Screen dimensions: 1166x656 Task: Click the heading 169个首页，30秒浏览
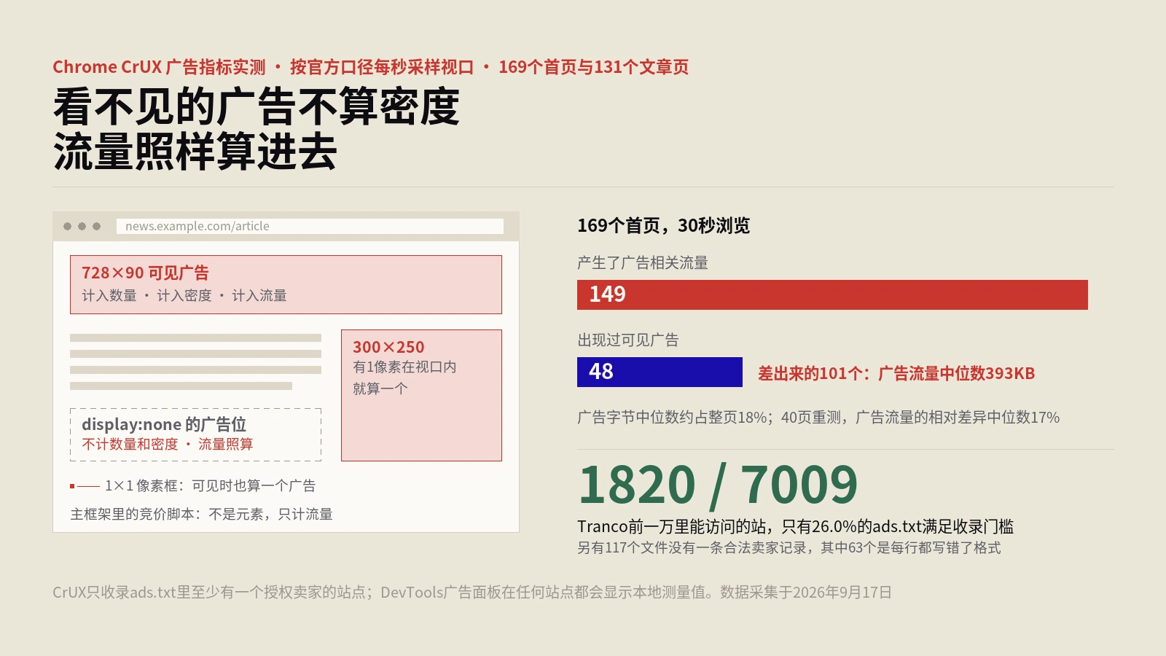click(663, 226)
